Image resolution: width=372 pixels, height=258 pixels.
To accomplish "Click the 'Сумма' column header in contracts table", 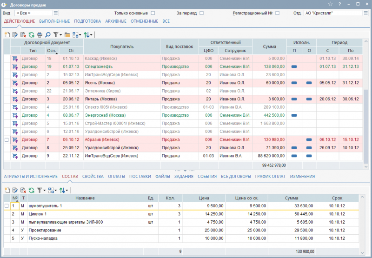I will click(x=269, y=46).
